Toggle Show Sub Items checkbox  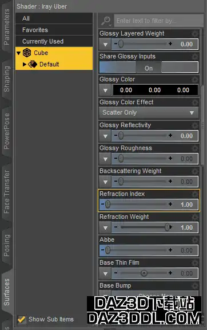(x=21, y=319)
